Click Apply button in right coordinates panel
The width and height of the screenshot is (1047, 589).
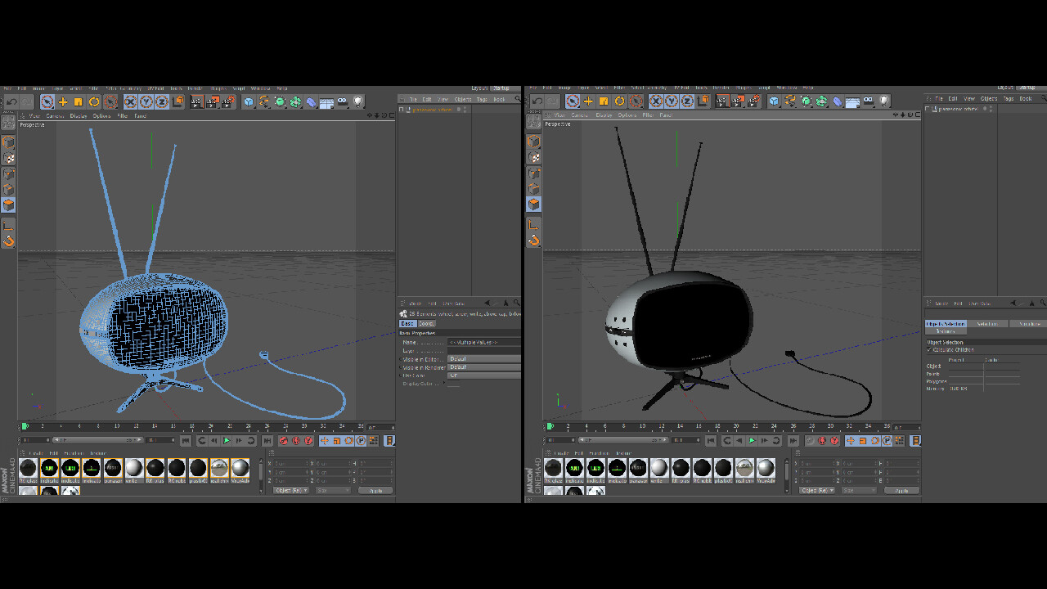coord(901,491)
